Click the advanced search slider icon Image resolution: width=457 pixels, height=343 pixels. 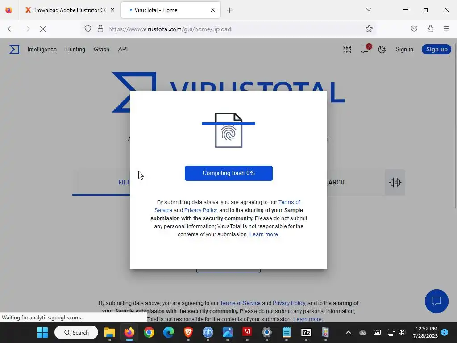395,182
